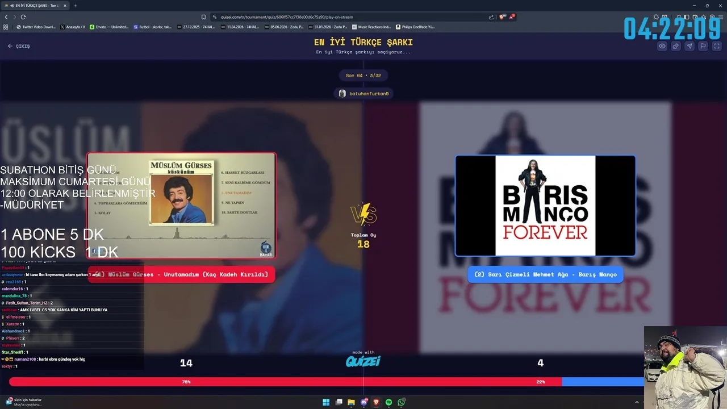Open the Music Reactions bookmark
Viewport: 727px width, 409px height.
[371, 27]
